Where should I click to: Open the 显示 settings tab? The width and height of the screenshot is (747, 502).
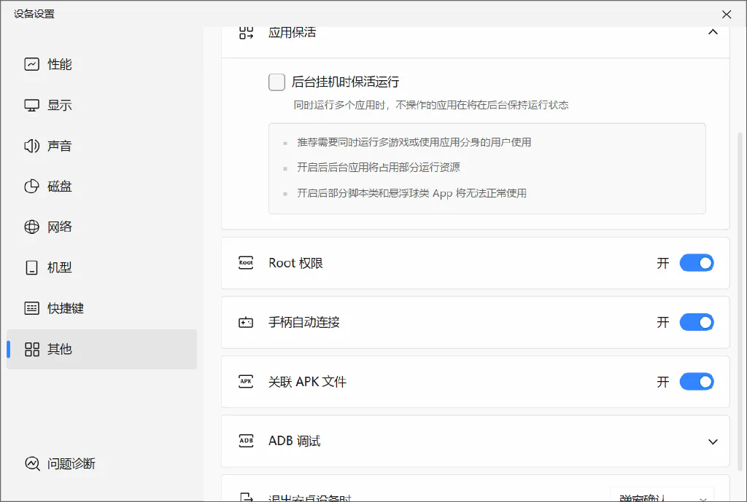click(x=101, y=105)
